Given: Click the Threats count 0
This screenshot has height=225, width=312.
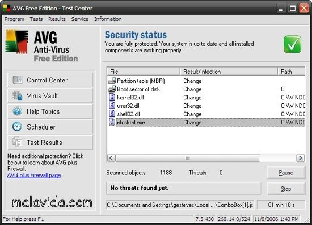Looking at the screenshot, I should coord(221,173).
